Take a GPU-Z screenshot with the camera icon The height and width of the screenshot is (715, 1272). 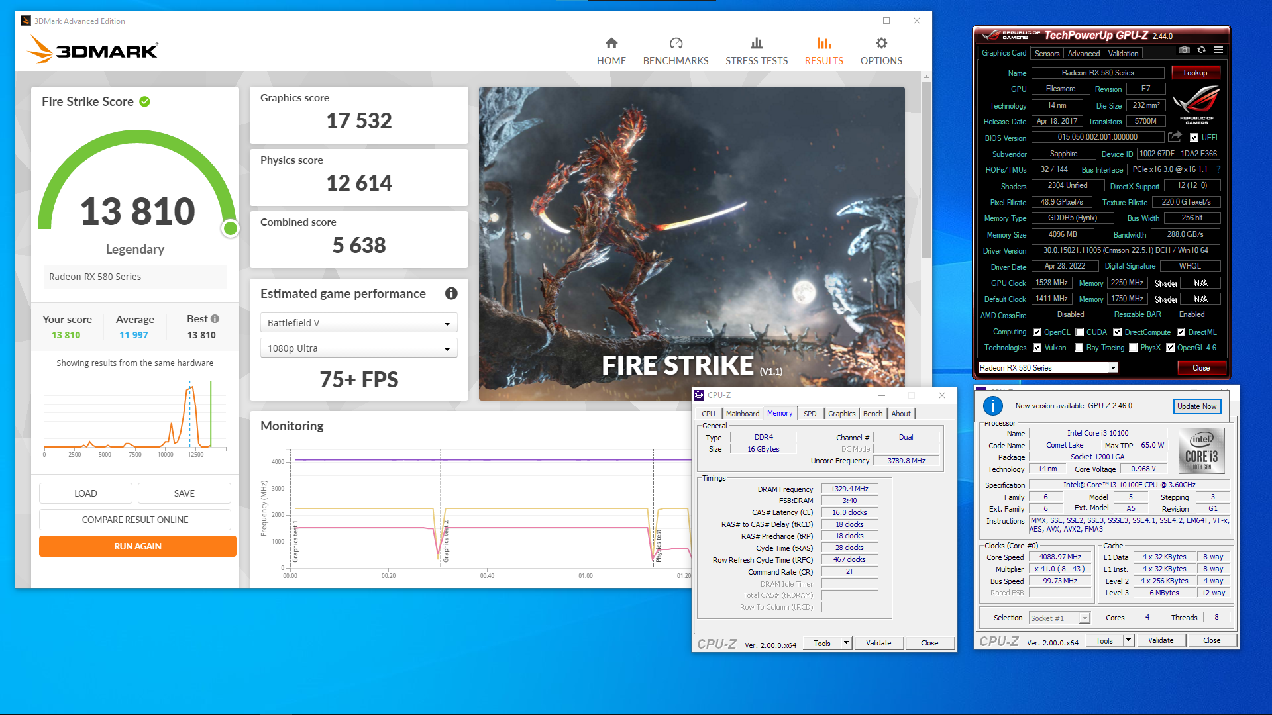[x=1185, y=50]
